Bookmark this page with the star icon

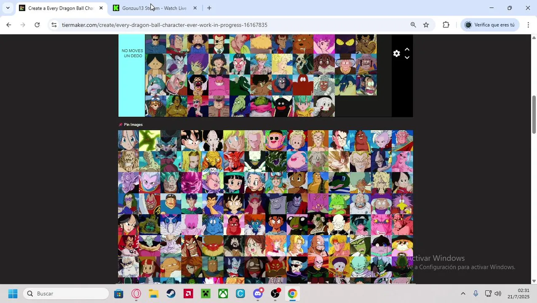coord(426,25)
